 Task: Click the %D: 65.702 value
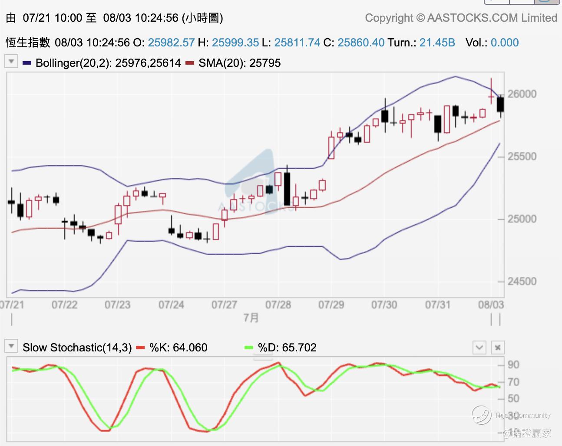click(x=287, y=348)
